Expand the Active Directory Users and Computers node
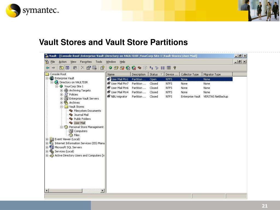 coord(47,156)
